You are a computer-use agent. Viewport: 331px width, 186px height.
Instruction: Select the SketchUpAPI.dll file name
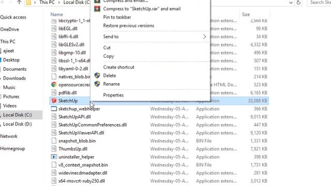[x=74, y=117]
